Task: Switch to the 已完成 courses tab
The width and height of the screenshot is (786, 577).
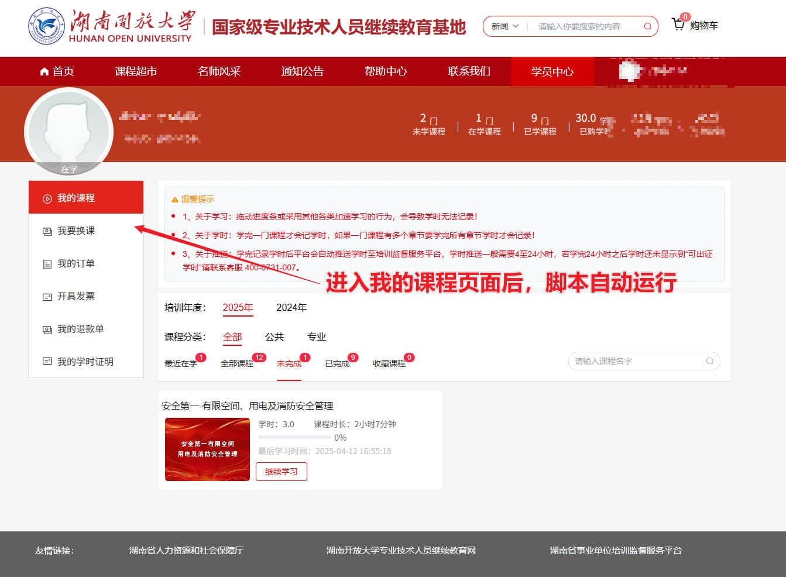Action: pos(337,363)
